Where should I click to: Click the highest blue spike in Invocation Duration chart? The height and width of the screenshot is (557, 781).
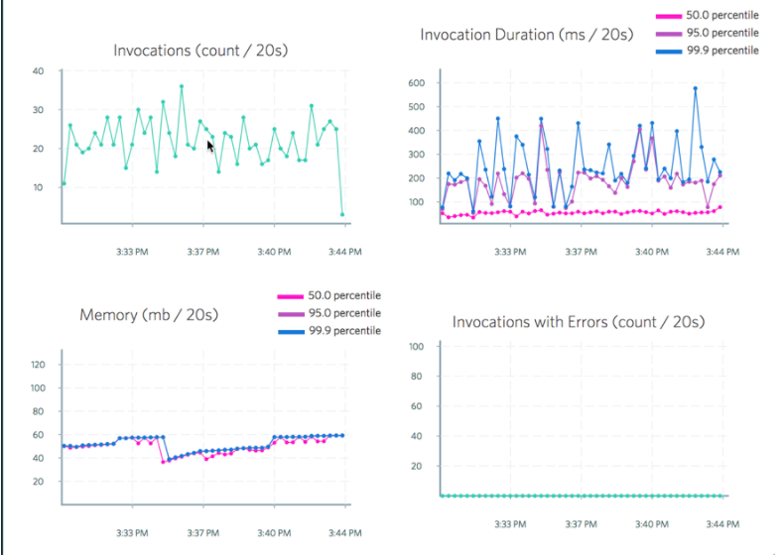coord(695,88)
